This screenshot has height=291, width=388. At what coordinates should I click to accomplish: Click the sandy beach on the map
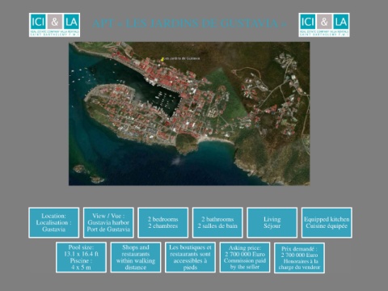pos(215,140)
